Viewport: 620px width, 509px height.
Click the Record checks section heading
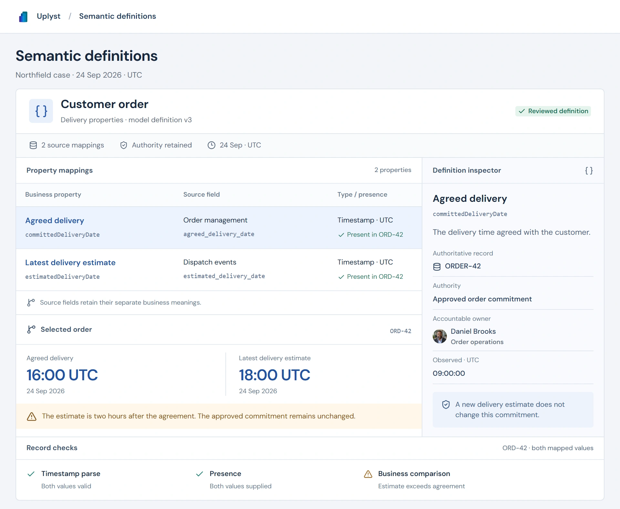52,448
